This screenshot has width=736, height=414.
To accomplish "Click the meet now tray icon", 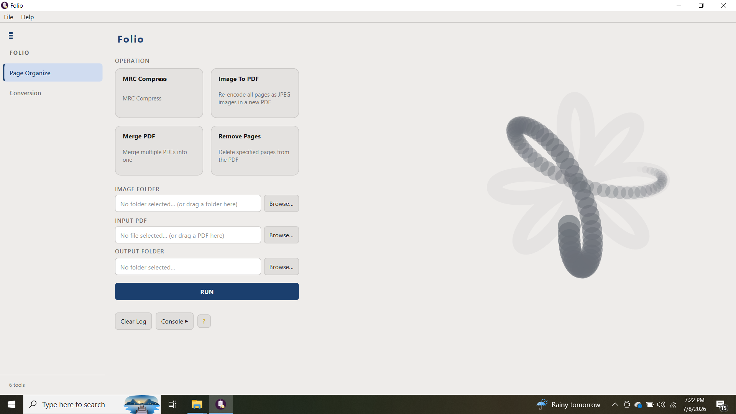I will 627,404.
